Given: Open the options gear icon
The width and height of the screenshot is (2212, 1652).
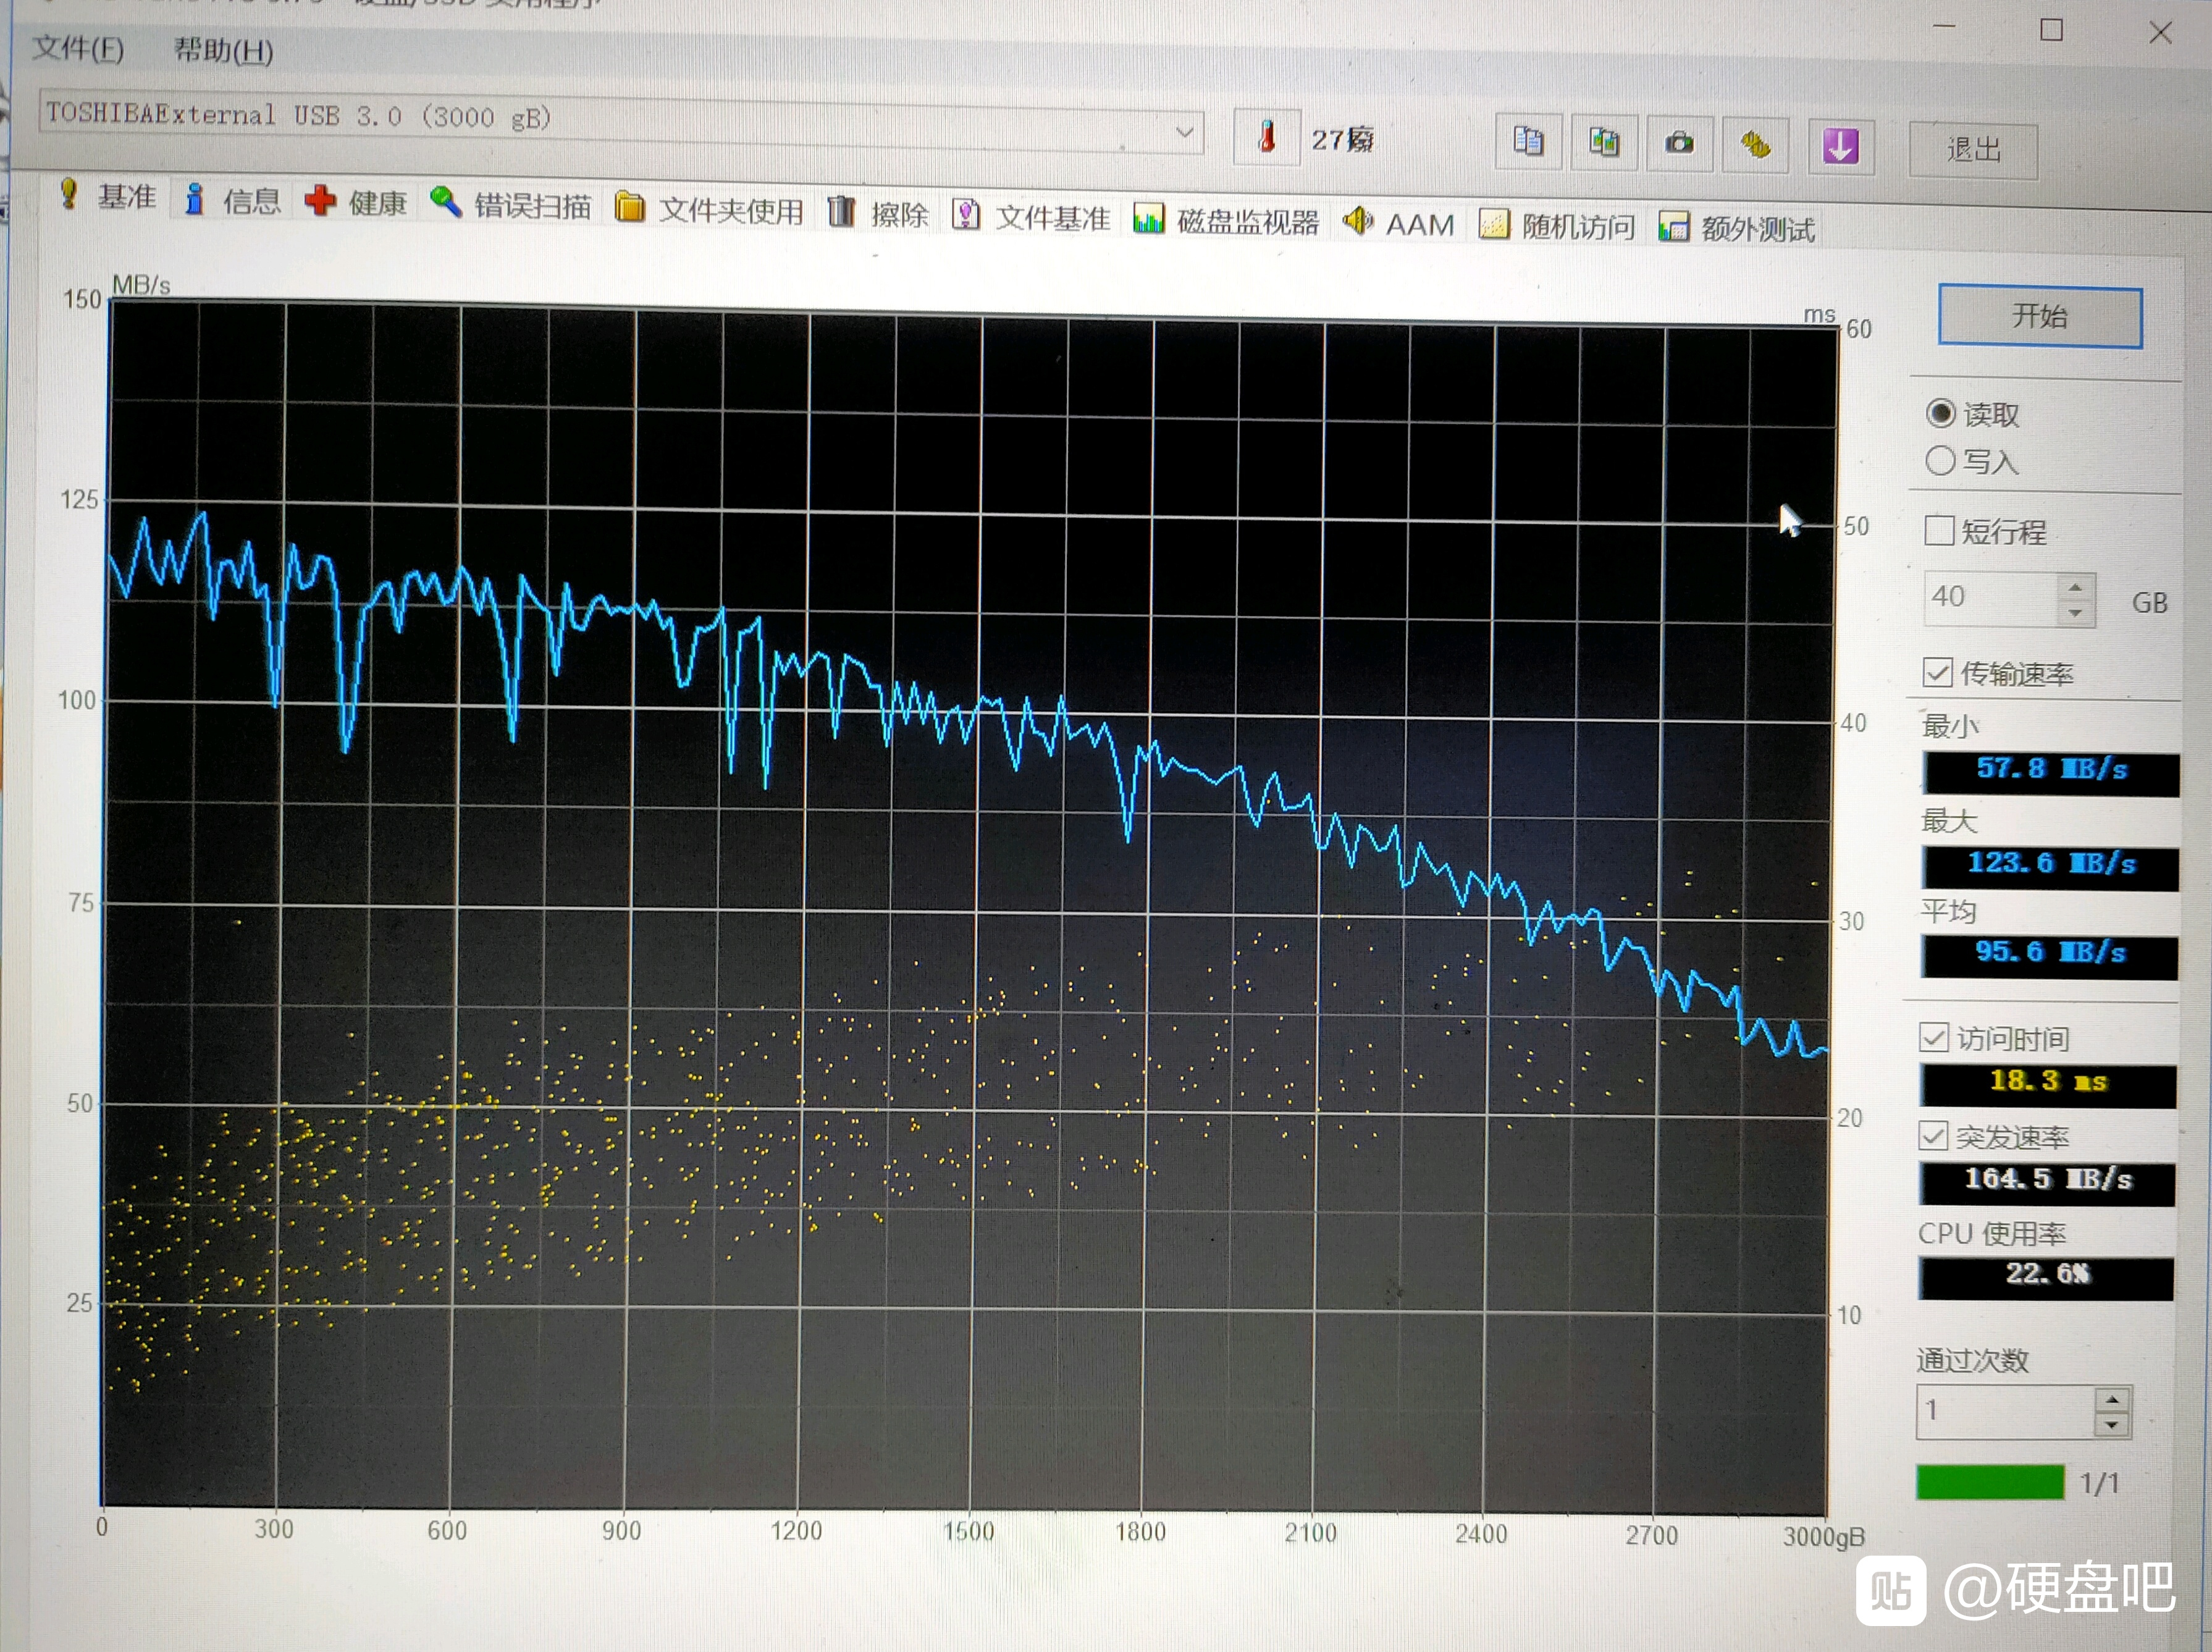Looking at the screenshot, I should (1755, 145).
